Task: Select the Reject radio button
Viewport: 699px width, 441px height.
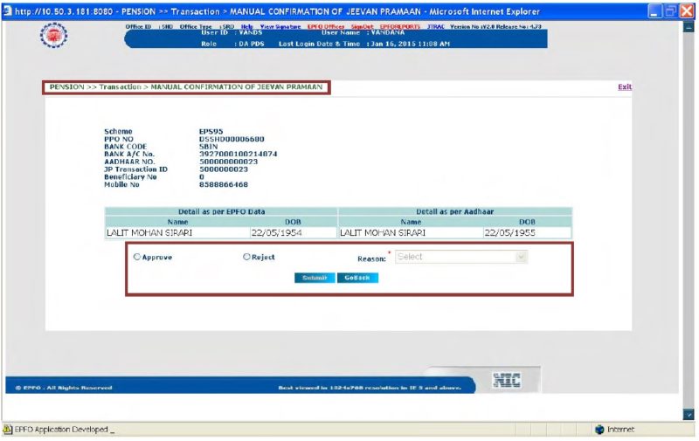Action: (246, 258)
